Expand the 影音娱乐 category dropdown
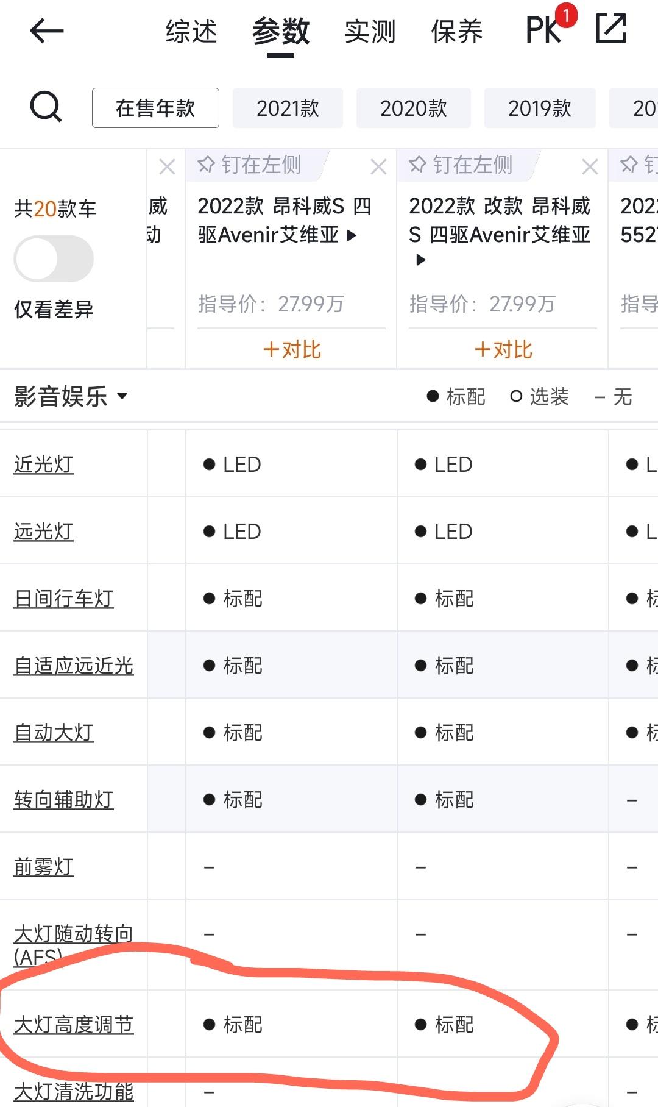Viewport: 658px width, 1107px height. [71, 396]
